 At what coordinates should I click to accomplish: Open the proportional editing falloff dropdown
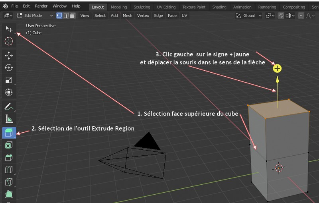point(310,15)
